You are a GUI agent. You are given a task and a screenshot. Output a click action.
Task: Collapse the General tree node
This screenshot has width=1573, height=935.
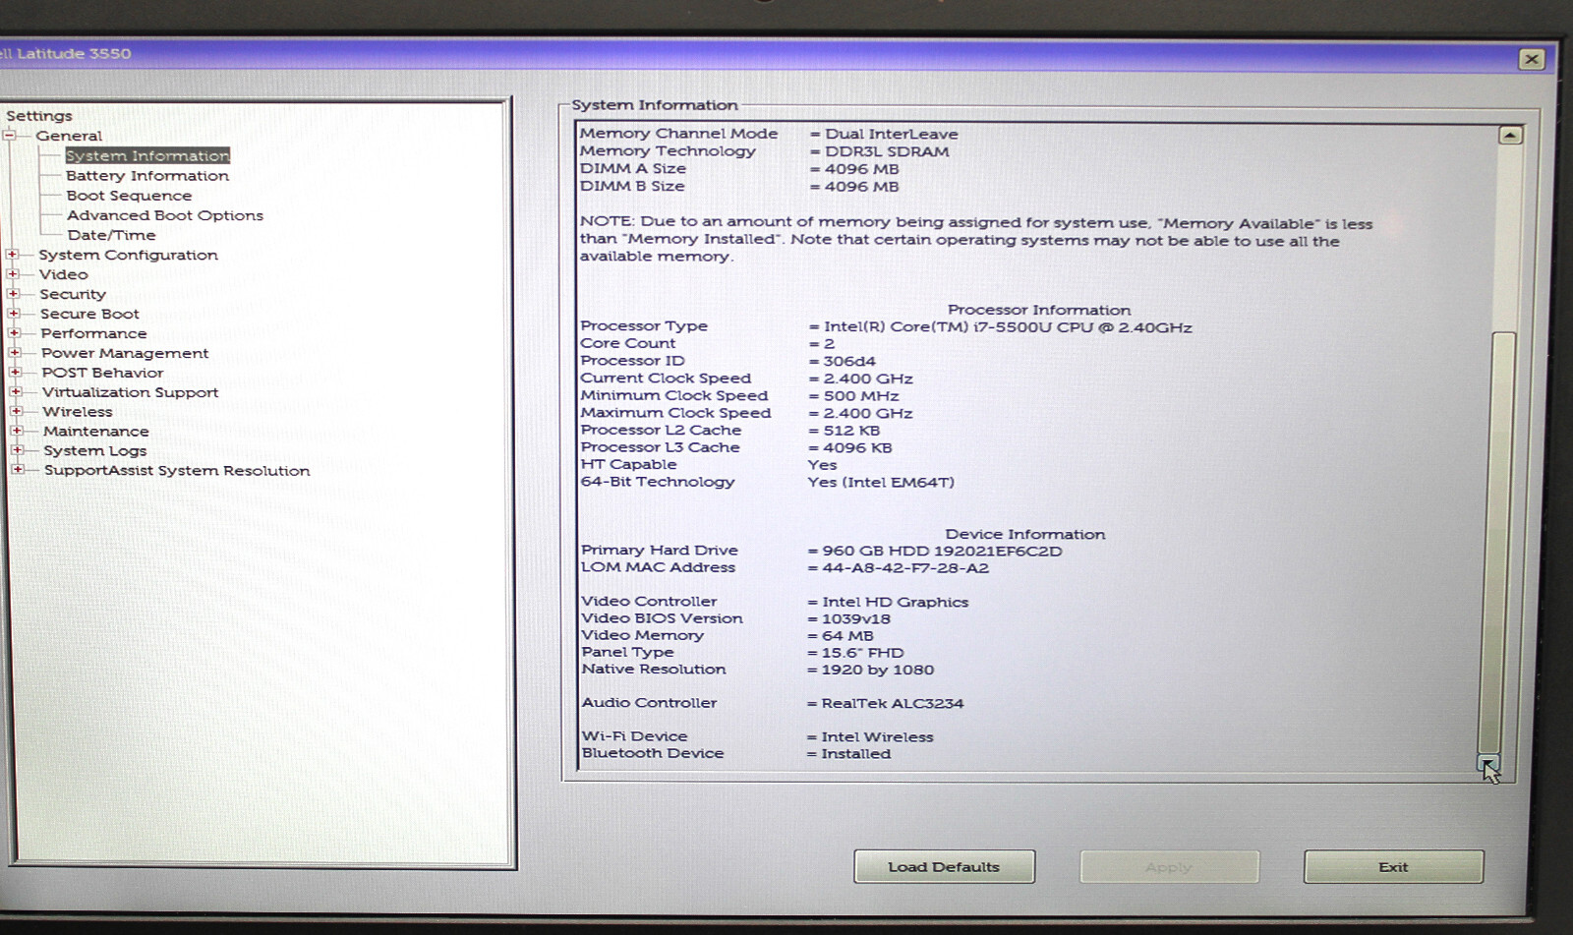click(10, 136)
